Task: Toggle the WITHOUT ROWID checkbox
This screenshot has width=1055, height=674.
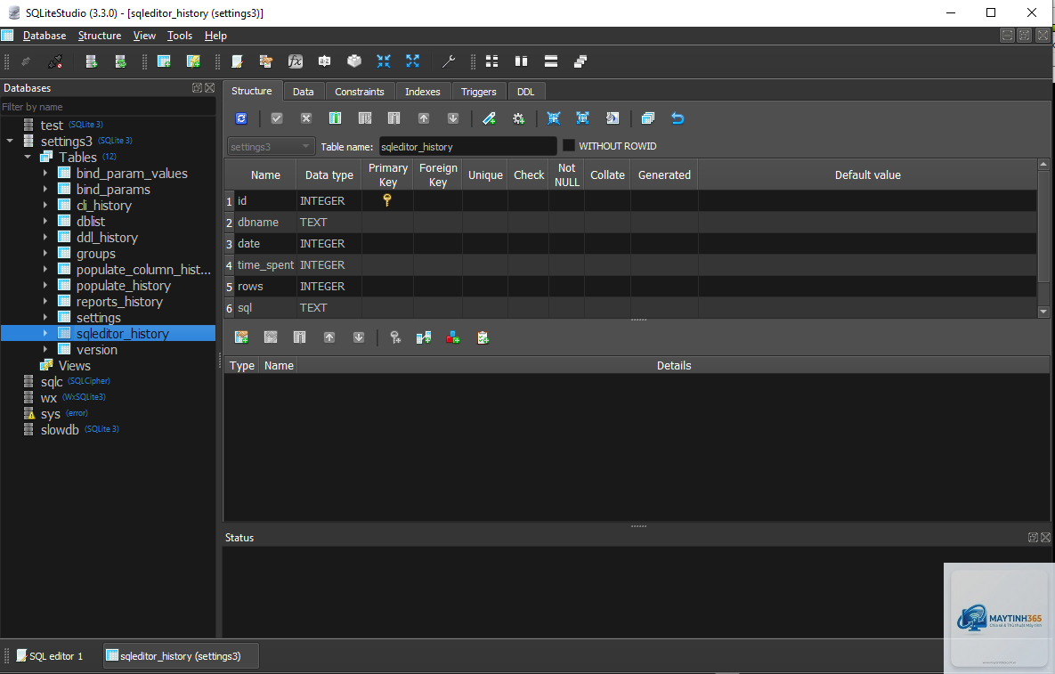Action: 569,146
